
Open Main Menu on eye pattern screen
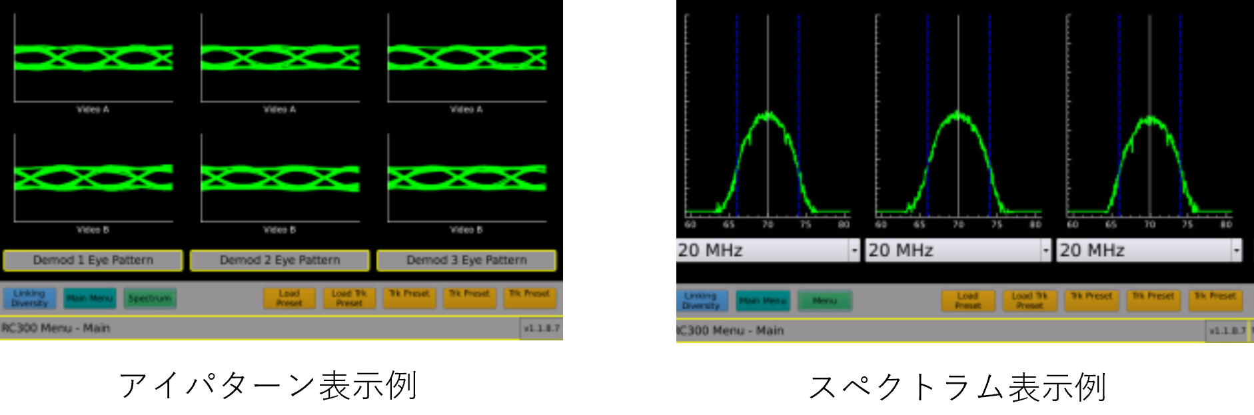[x=90, y=298]
